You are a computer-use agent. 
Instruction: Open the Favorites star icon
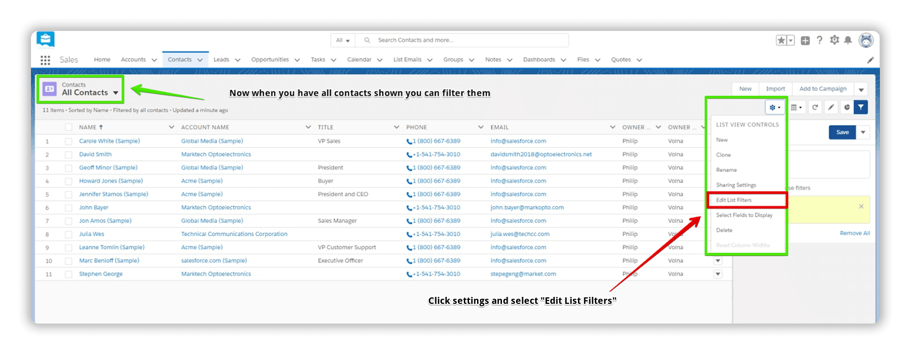(x=781, y=41)
